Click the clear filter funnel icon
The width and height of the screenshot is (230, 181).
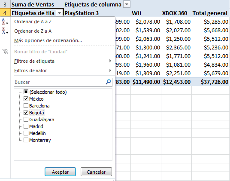point(5,52)
